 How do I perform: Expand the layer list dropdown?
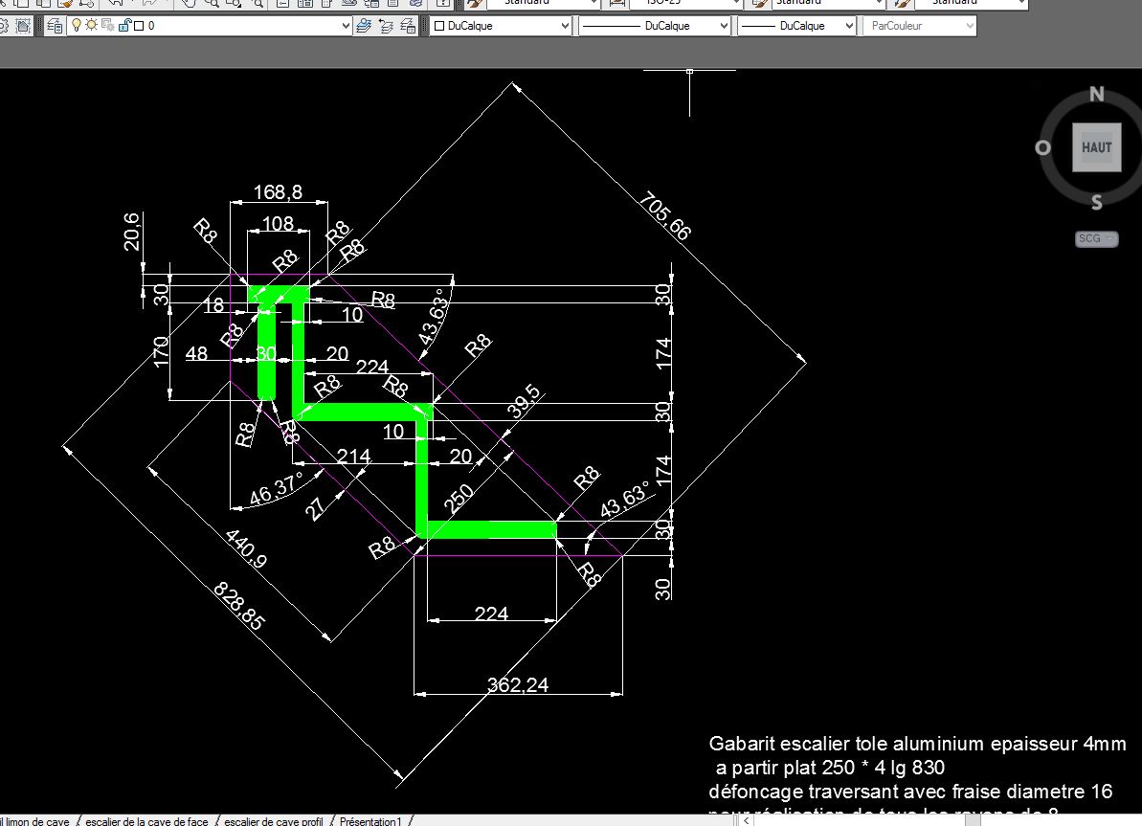tap(346, 26)
